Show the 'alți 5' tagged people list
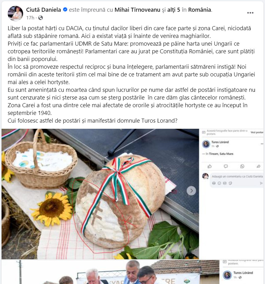The height and width of the screenshot is (284, 265). [x=174, y=10]
